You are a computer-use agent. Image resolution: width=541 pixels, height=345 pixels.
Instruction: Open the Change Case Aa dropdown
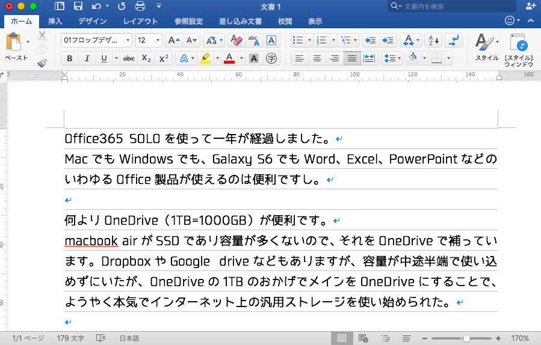coord(214,40)
